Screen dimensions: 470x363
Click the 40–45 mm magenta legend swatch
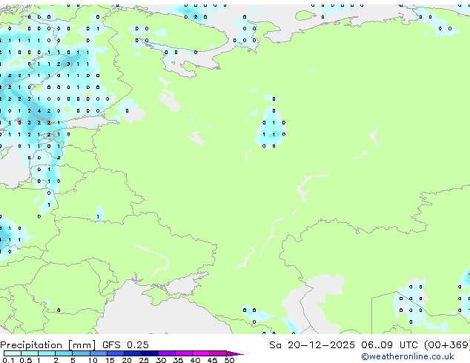(x=201, y=353)
